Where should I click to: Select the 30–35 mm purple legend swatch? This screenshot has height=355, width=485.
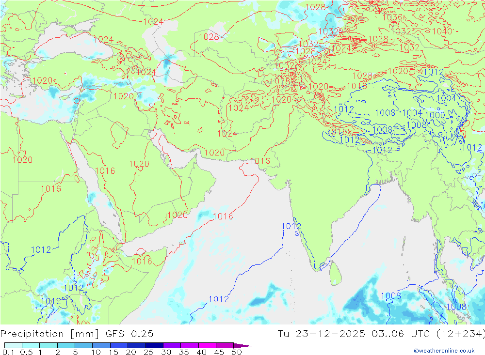172,345
